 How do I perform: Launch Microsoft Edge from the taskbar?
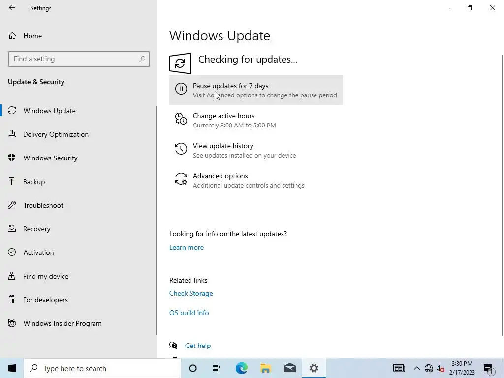pyautogui.click(x=241, y=368)
